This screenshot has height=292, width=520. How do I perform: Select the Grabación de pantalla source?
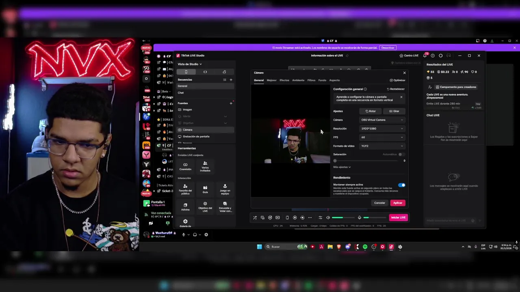tap(205, 136)
